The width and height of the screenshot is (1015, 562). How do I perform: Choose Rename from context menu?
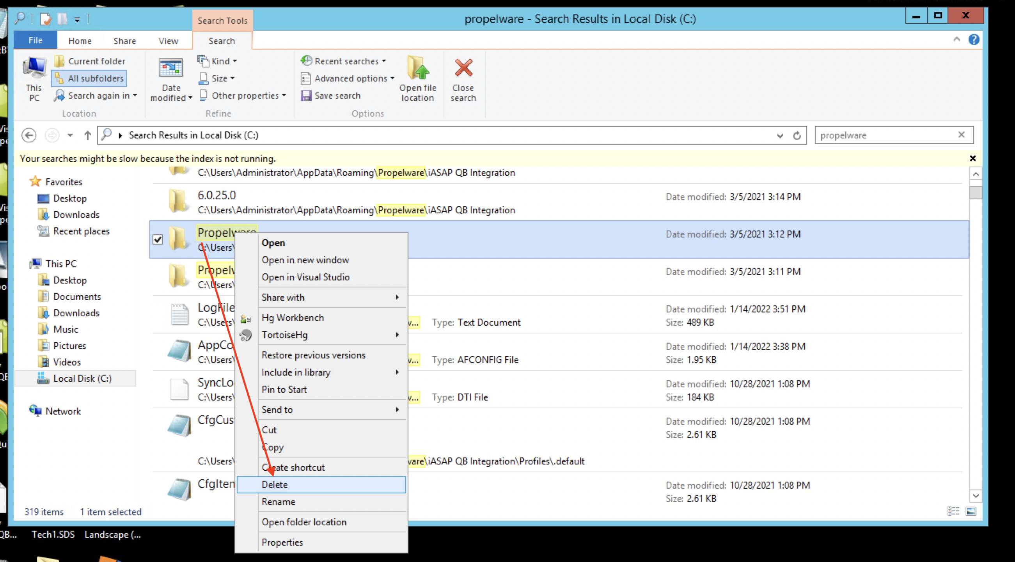(321, 502)
